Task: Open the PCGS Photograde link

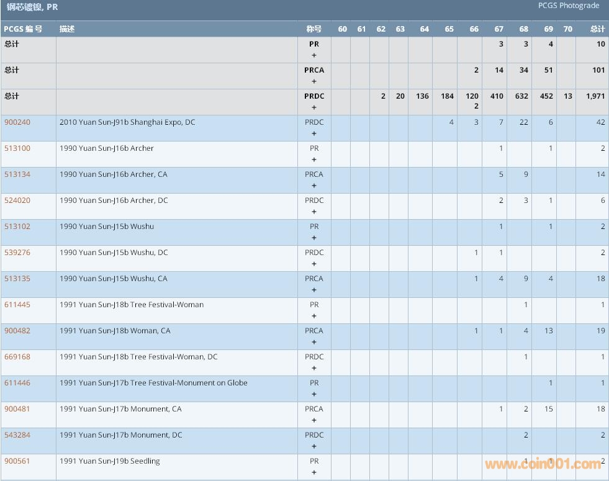Action: coord(569,6)
